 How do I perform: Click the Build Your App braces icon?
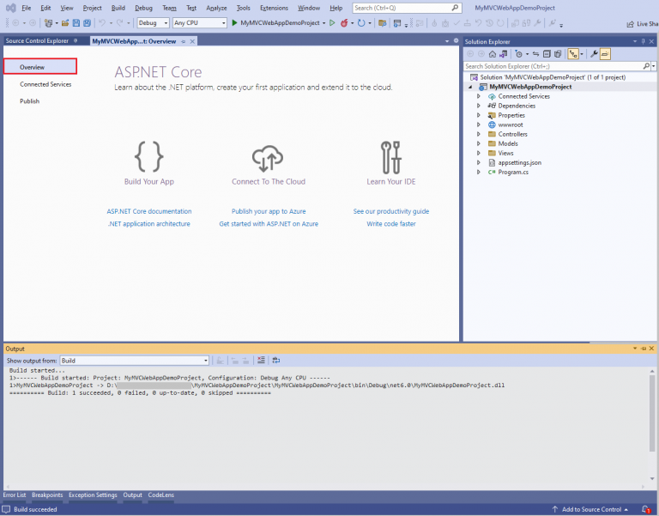pyautogui.click(x=148, y=156)
